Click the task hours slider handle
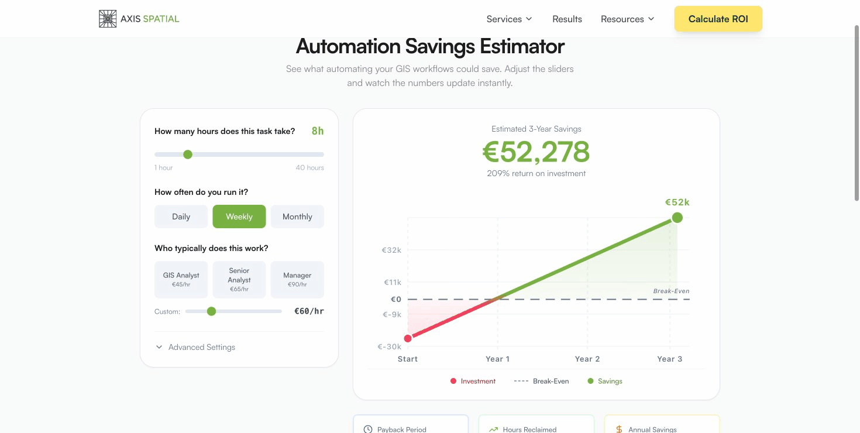 tap(188, 154)
